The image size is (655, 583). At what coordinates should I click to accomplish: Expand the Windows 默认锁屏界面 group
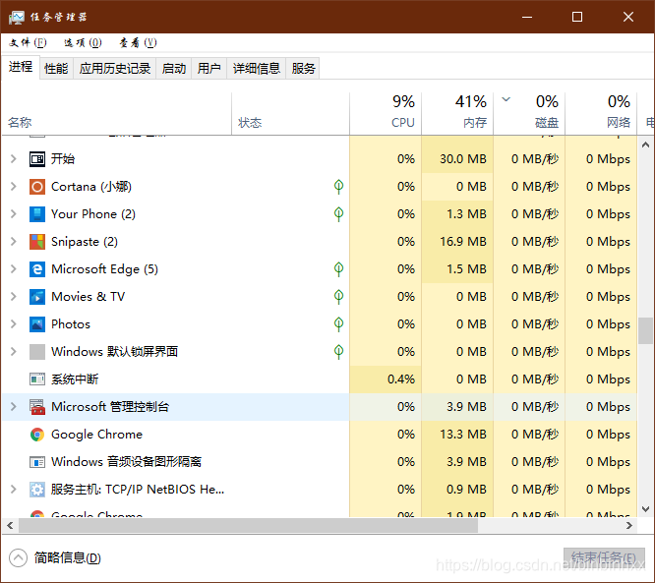[14, 352]
